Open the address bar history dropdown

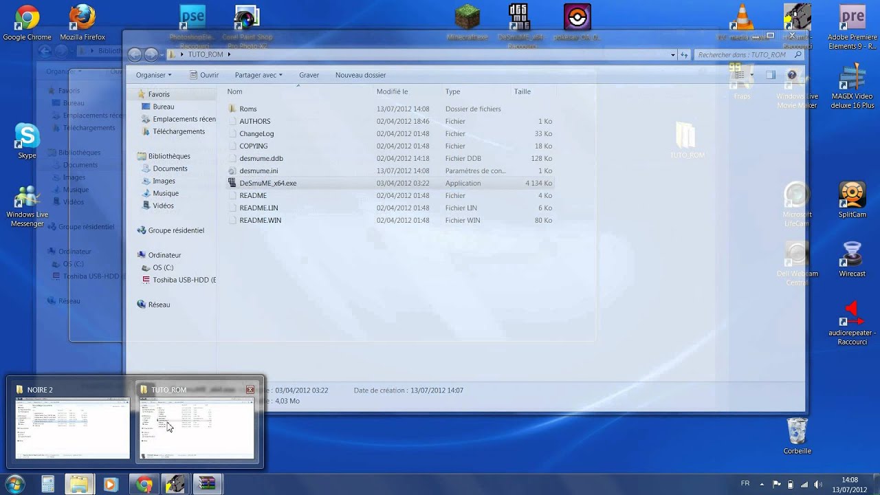672,54
